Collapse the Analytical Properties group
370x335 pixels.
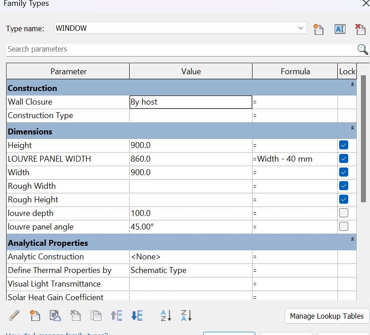352,239
